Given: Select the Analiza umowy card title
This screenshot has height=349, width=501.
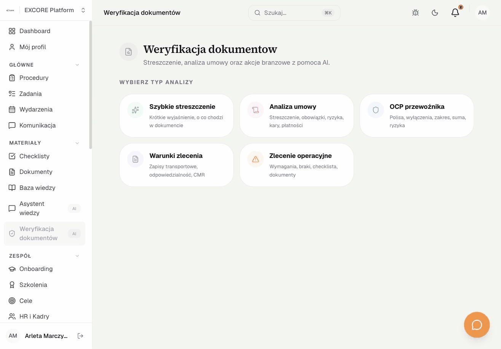Looking at the screenshot, I should coord(293,107).
